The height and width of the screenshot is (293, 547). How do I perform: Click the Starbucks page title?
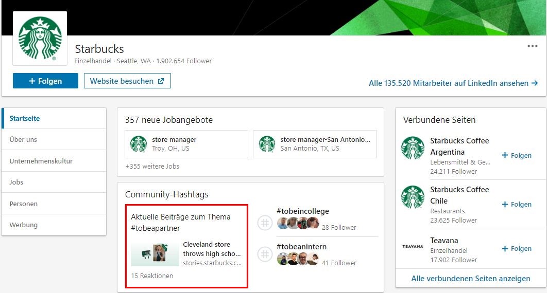coord(99,49)
